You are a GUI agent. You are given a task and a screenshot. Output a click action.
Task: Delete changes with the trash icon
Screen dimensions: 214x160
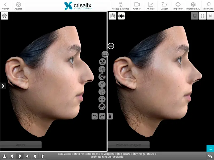[x=109, y=117]
